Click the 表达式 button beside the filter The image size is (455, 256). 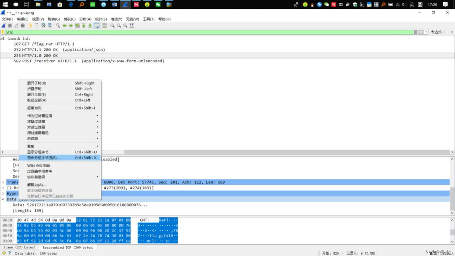pos(438,32)
